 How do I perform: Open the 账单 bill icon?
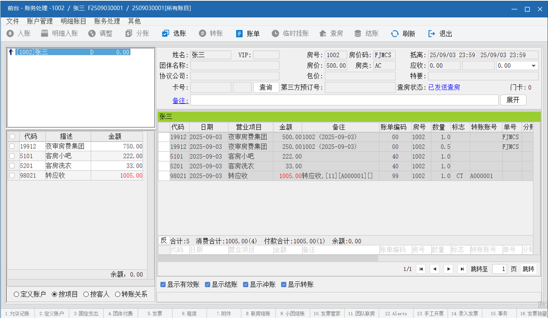tap(239, 34)
